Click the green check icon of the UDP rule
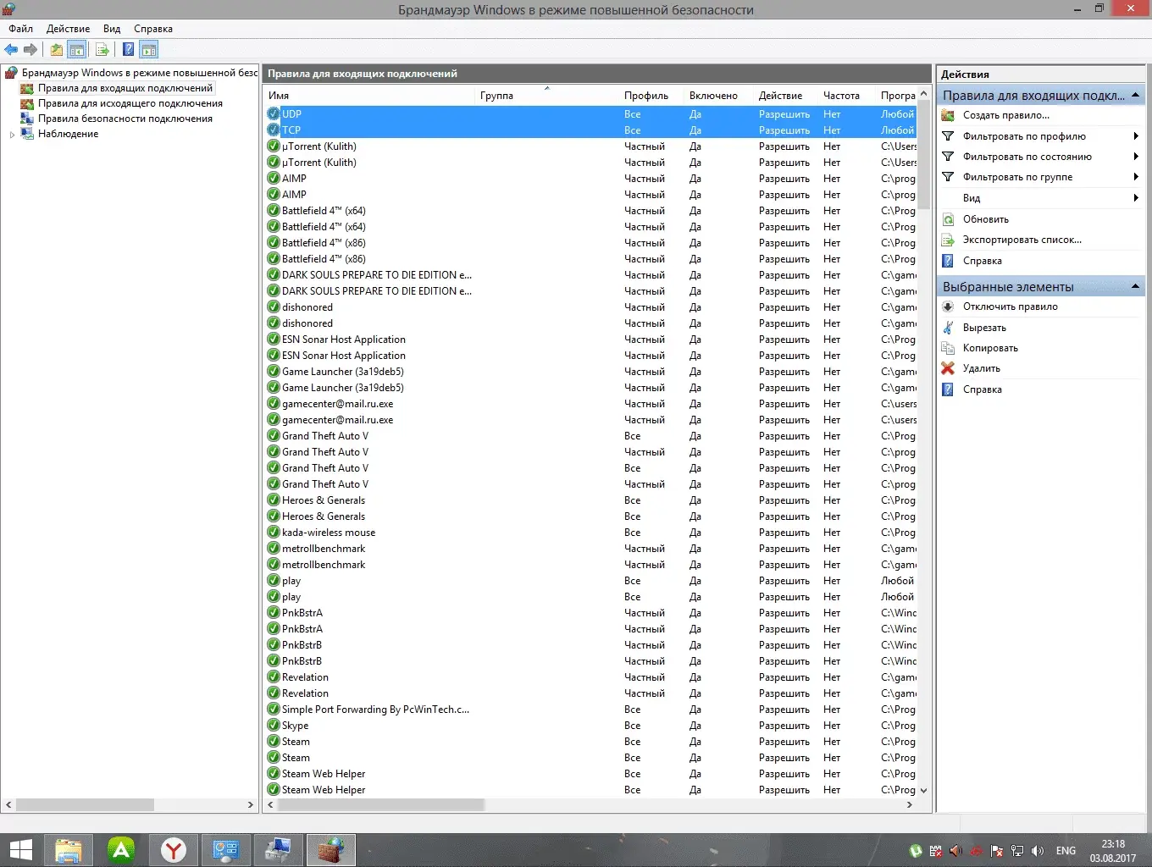 (x=274, y=113)
